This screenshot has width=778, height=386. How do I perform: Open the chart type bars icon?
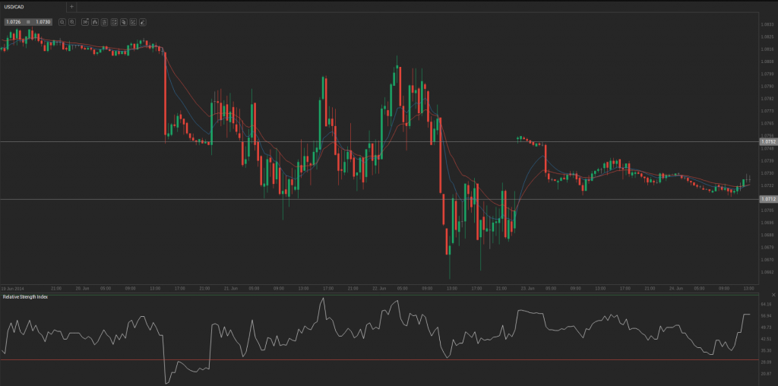pyautogui.click(x=94, y=22)
